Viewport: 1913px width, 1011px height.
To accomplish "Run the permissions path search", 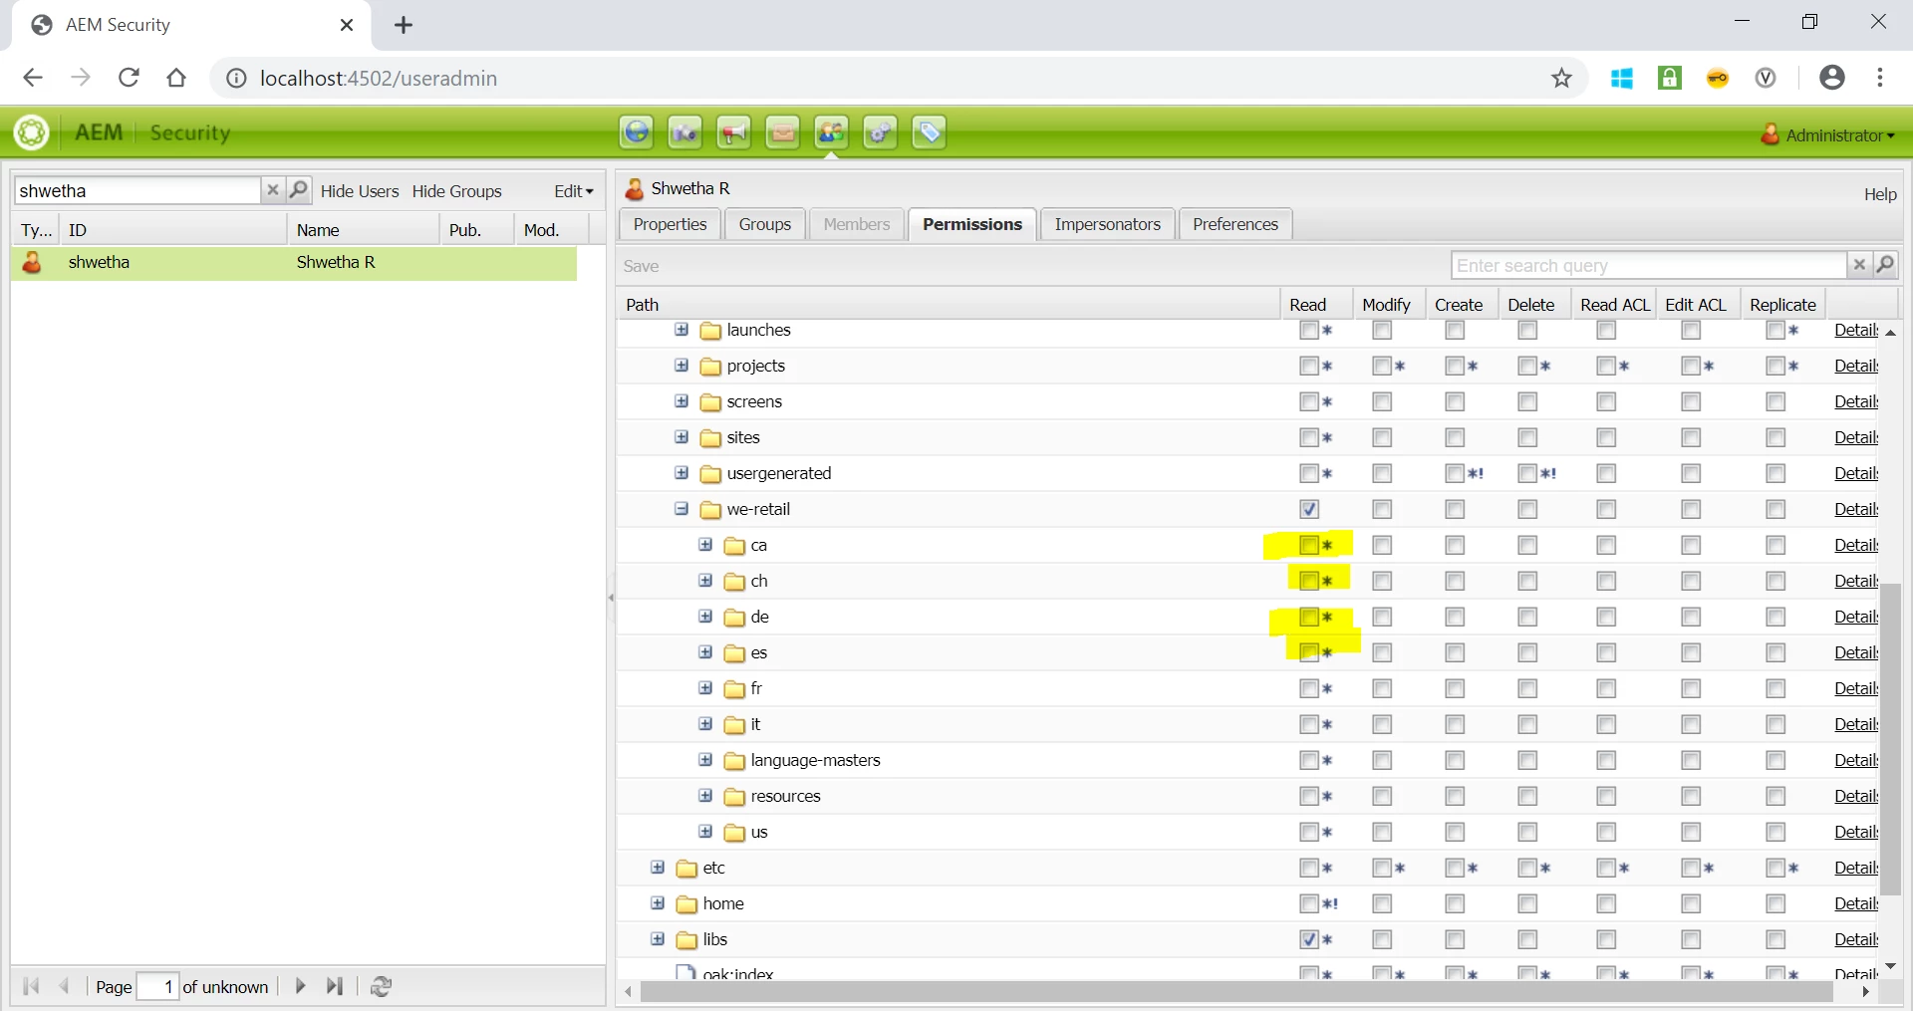I will pyautogui.click(x=1885, y=265).
